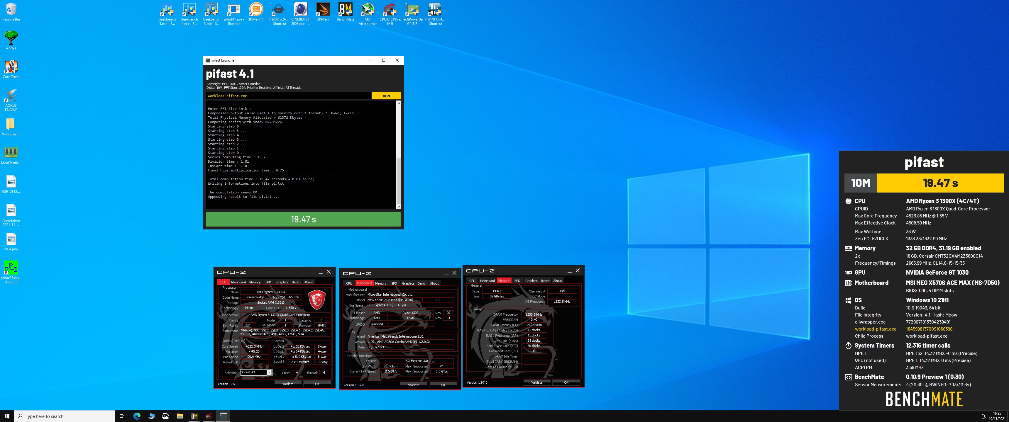The width and height of the screenshot is (1009, 422).
Task: Click the workload-pifast.exe yellow entry in BenchMate
Action: coord(876,329)
